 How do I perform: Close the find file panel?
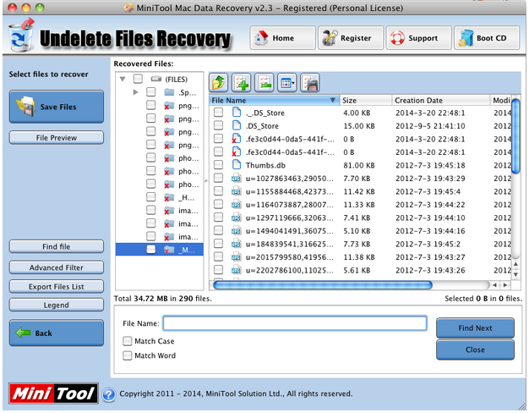point(475,350)
